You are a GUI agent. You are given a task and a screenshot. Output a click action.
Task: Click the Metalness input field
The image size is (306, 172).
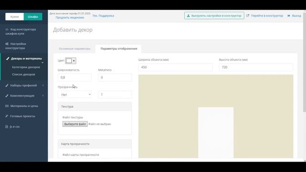pyautogui.click(x=115, y=77)
